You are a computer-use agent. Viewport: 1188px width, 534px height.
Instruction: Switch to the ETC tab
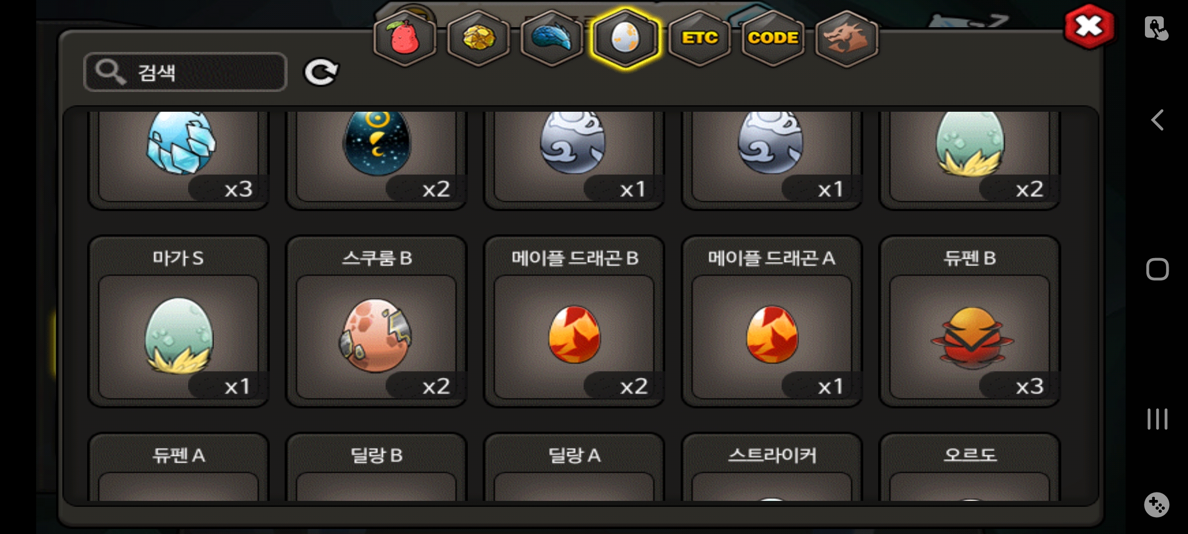pos(699,39)
